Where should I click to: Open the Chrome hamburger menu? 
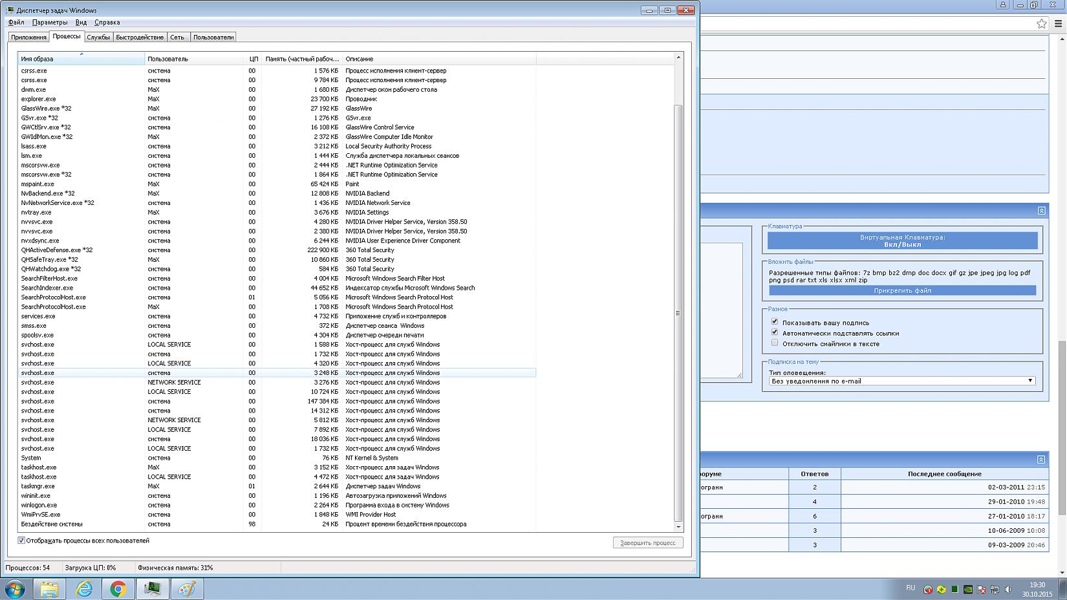pos(1059,24)
